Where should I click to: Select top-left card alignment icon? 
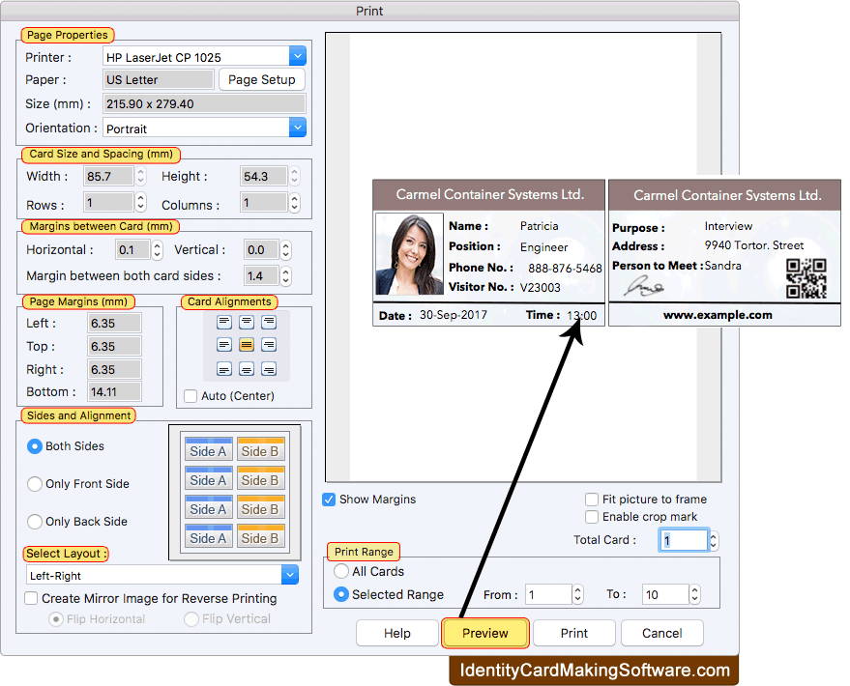tap(224, 322)
